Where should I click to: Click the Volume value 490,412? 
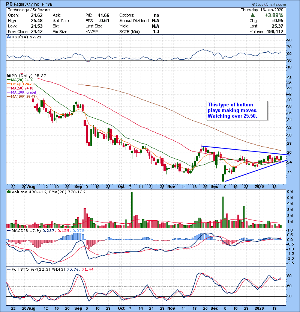(275, 32)
